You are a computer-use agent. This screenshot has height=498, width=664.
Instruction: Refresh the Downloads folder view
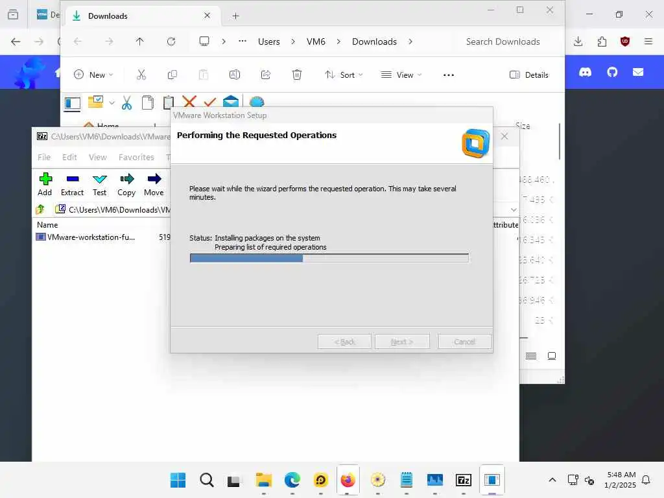pos(171,41)
